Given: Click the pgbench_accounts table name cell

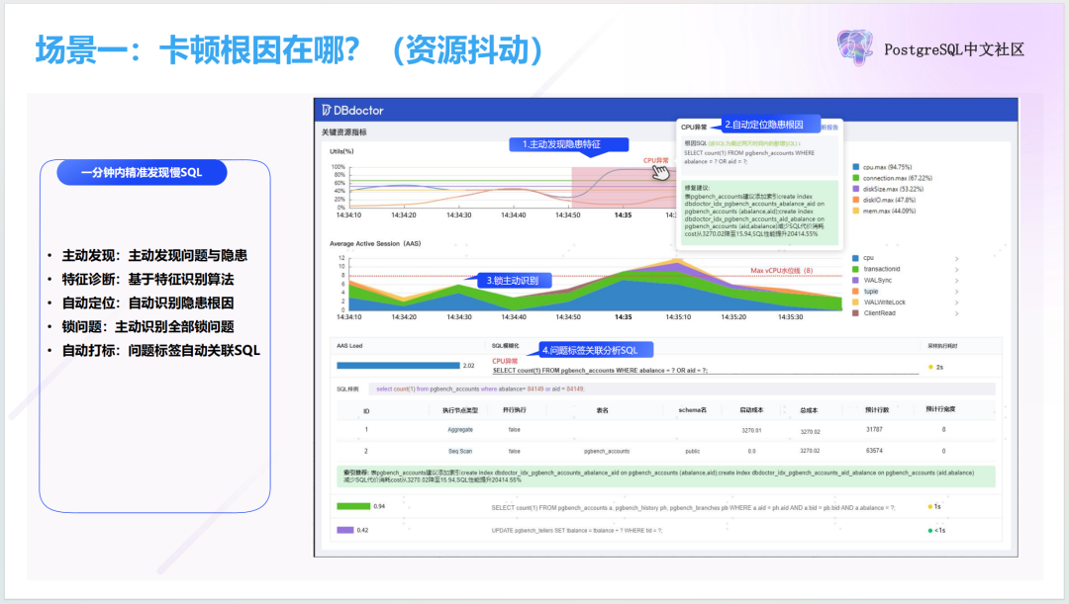Looking at the screenshot, I should 607,451.
